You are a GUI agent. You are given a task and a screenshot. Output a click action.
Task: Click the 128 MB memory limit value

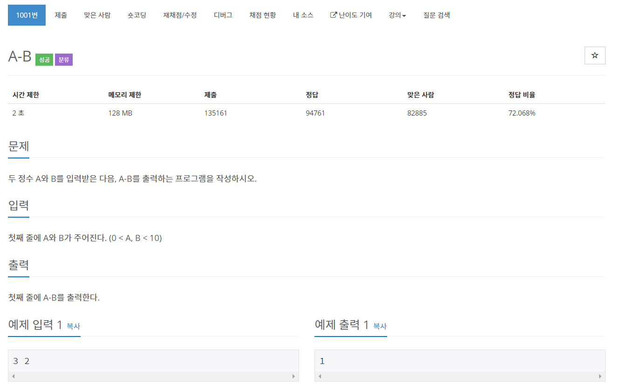(x=120, y=113)
